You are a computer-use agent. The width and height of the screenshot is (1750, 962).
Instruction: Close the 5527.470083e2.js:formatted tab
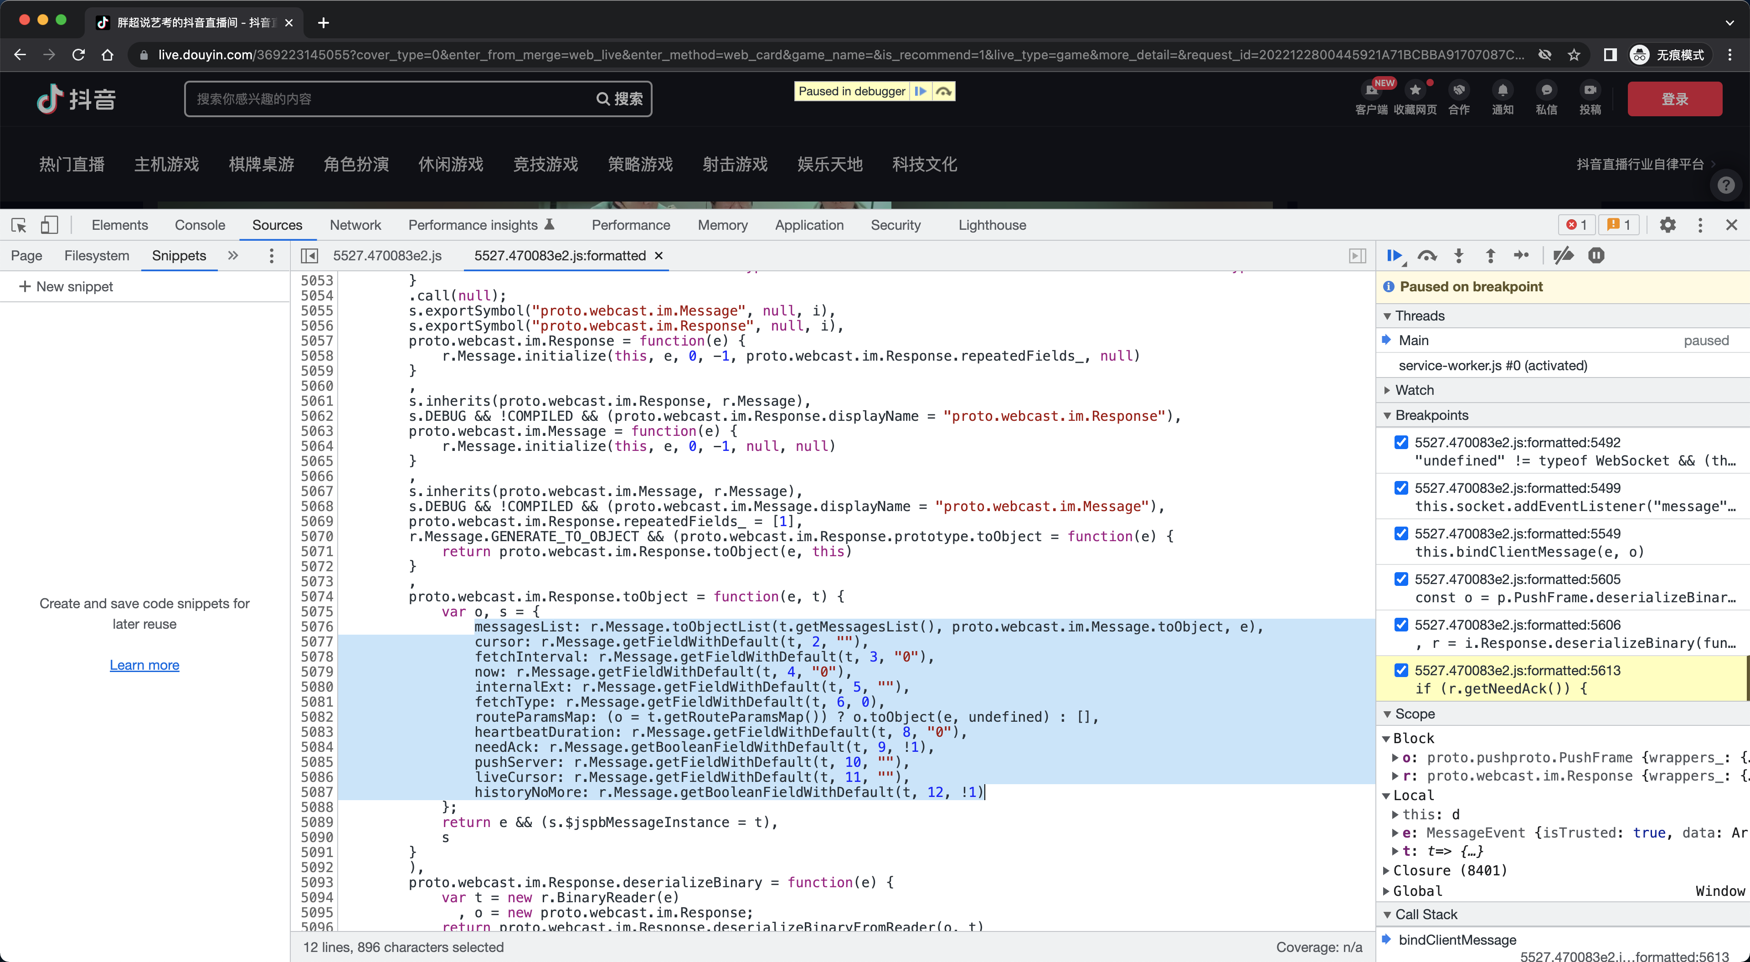click(x=658, y=256)
